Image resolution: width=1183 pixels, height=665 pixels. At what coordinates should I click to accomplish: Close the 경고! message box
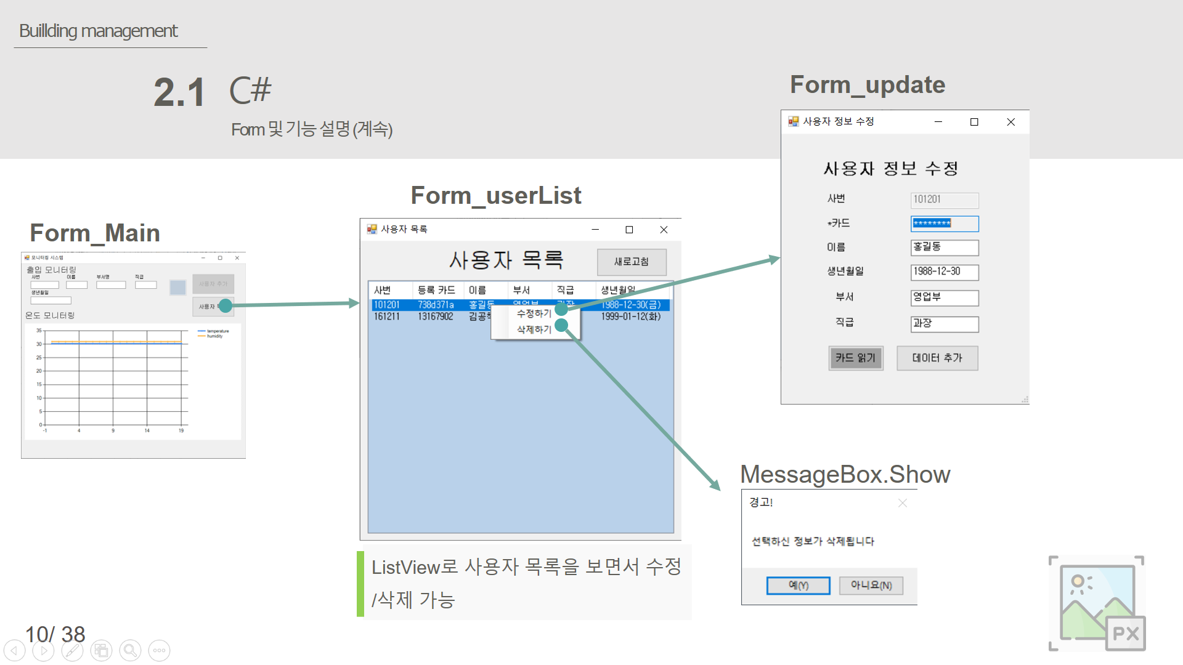tap(903, 503)
